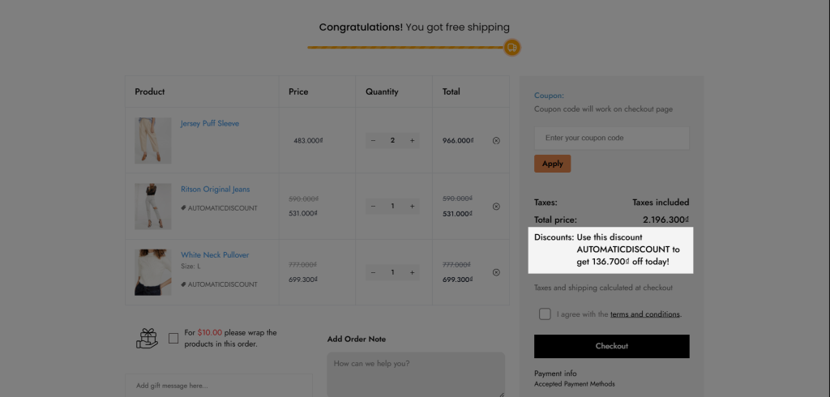The width and height of the screenshot is (830, 397).
Task: Remove White Neck Pullover from cart
Action: pyautogui.click(x=496, y=272)
